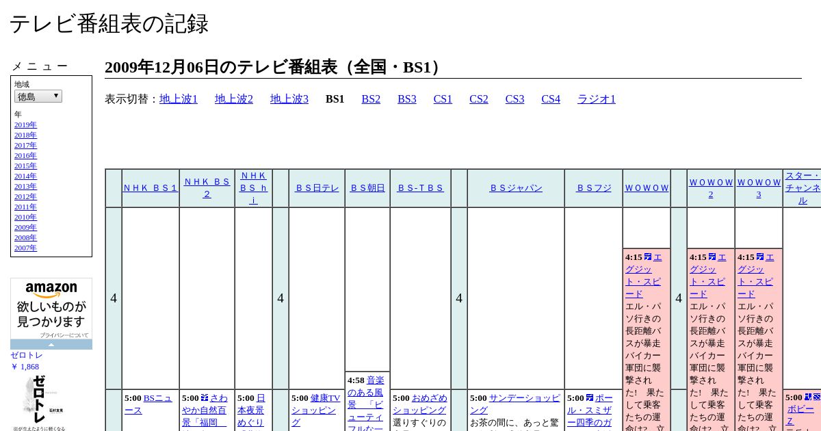Image resolution: width=821 pixels, height=431 pixels.
Task: Open the 2009年 archive link
Action: [x=25, y=228]
